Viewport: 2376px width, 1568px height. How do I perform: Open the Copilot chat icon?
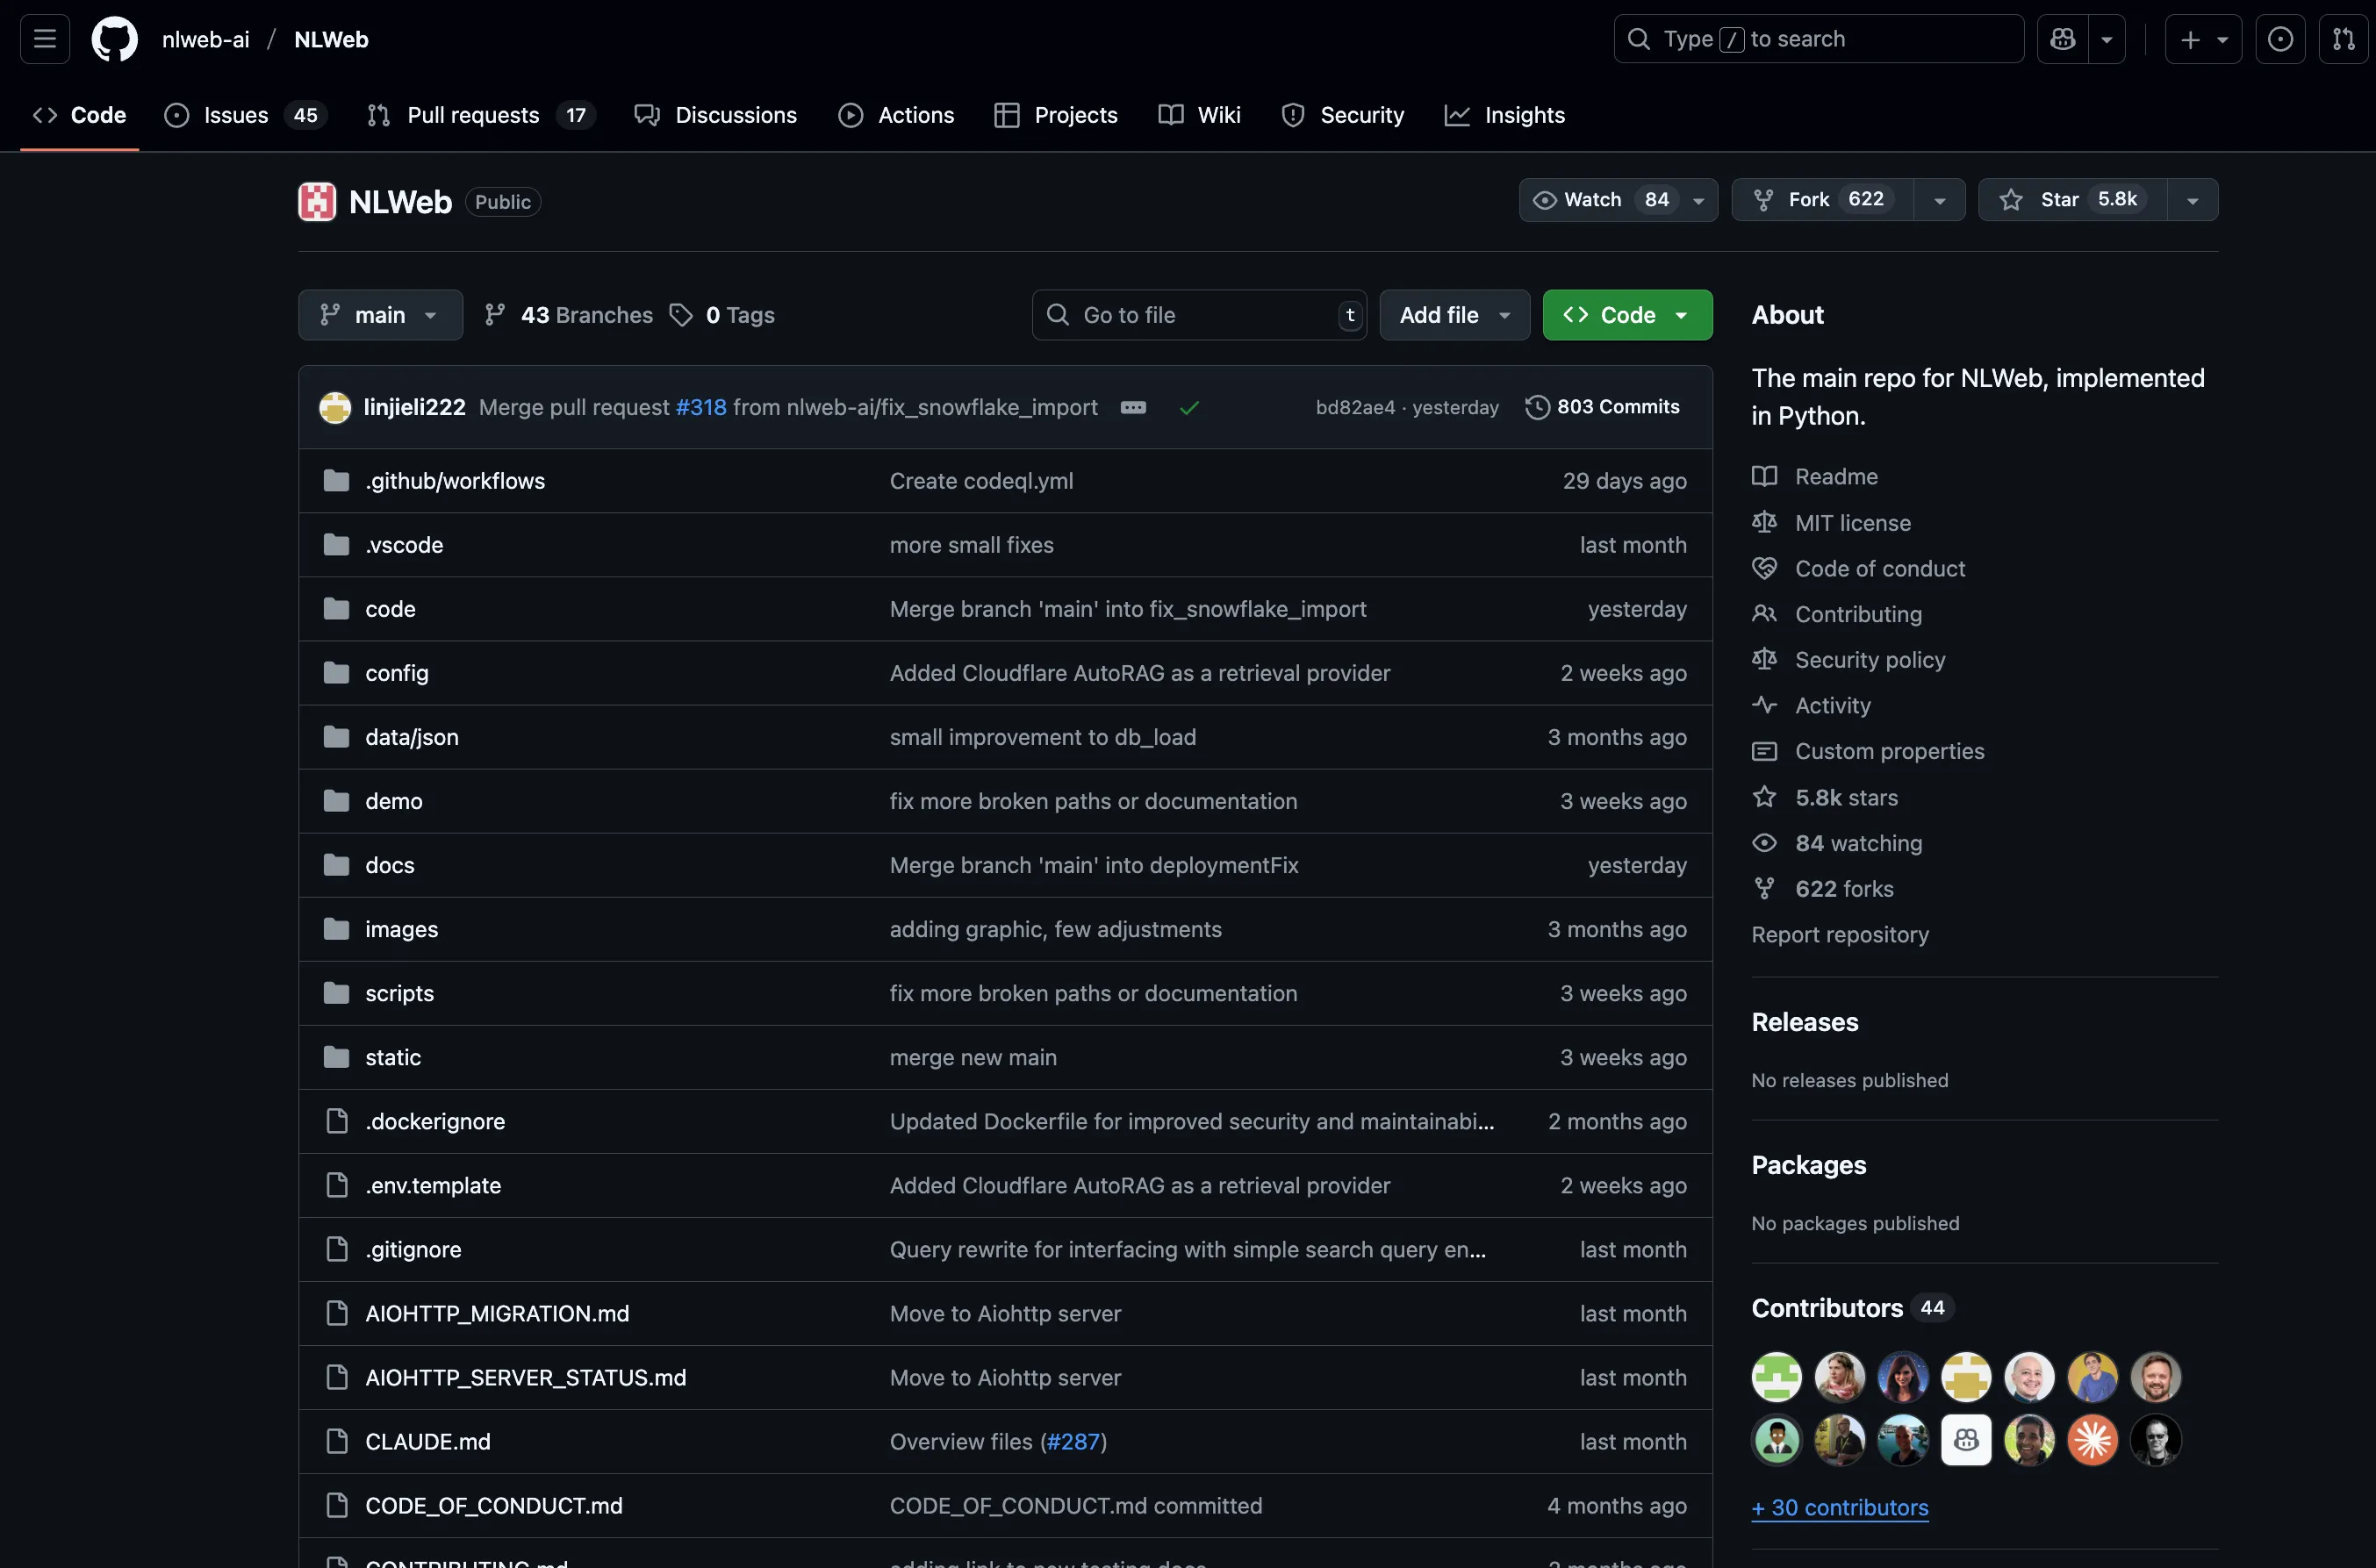pos(2062,39)
